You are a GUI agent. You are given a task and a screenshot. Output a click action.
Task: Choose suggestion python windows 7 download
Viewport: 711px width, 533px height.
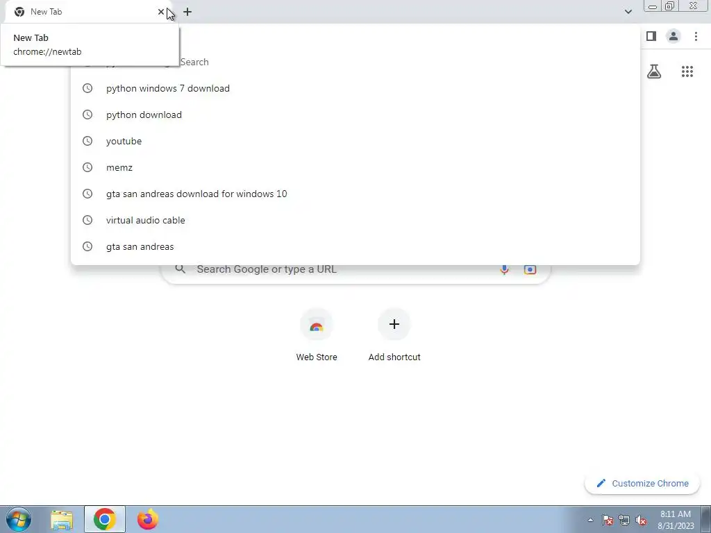(355, 88)
